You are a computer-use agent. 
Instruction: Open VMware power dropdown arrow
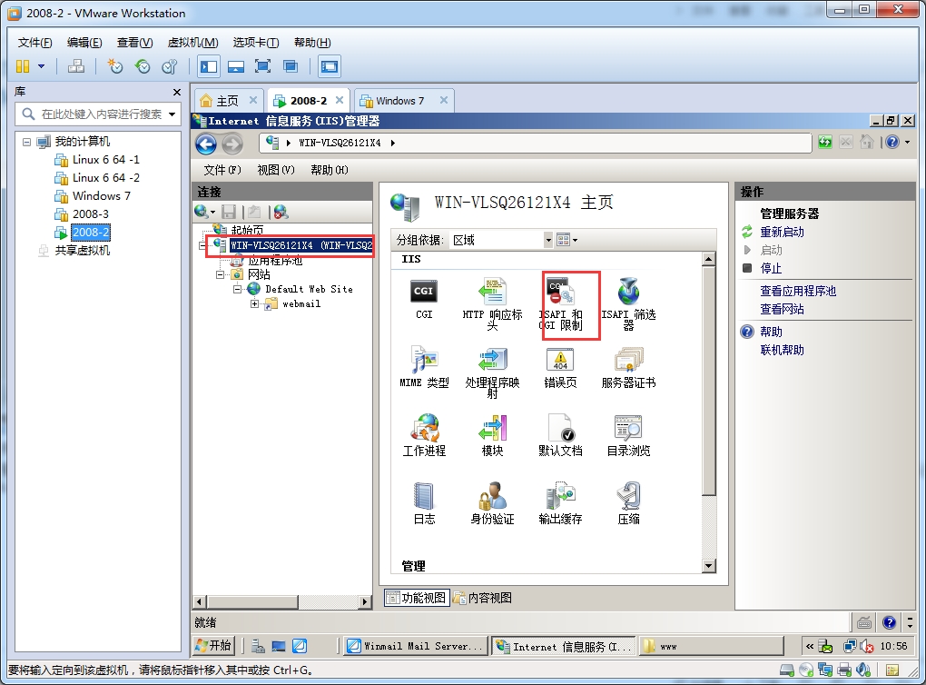point(42,66)
